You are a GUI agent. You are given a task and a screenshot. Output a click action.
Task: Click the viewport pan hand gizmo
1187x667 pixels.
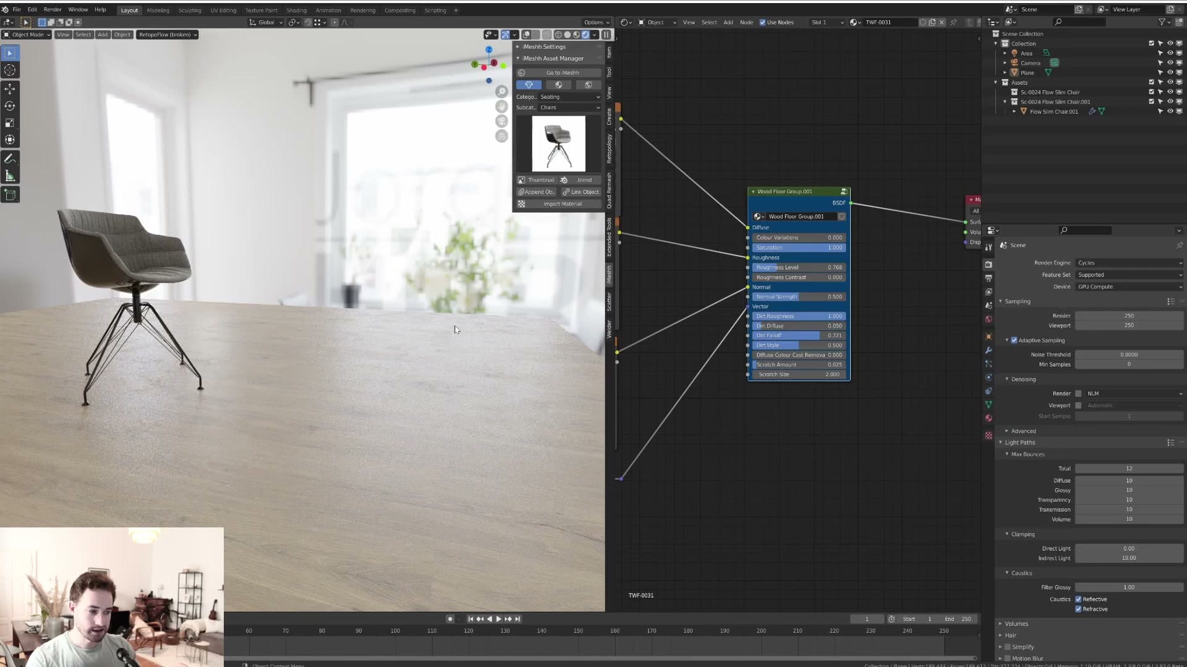(x=501, y=106)
